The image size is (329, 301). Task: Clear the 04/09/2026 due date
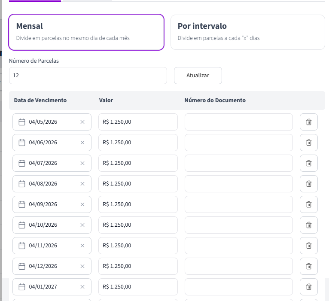tap(82, 204)
